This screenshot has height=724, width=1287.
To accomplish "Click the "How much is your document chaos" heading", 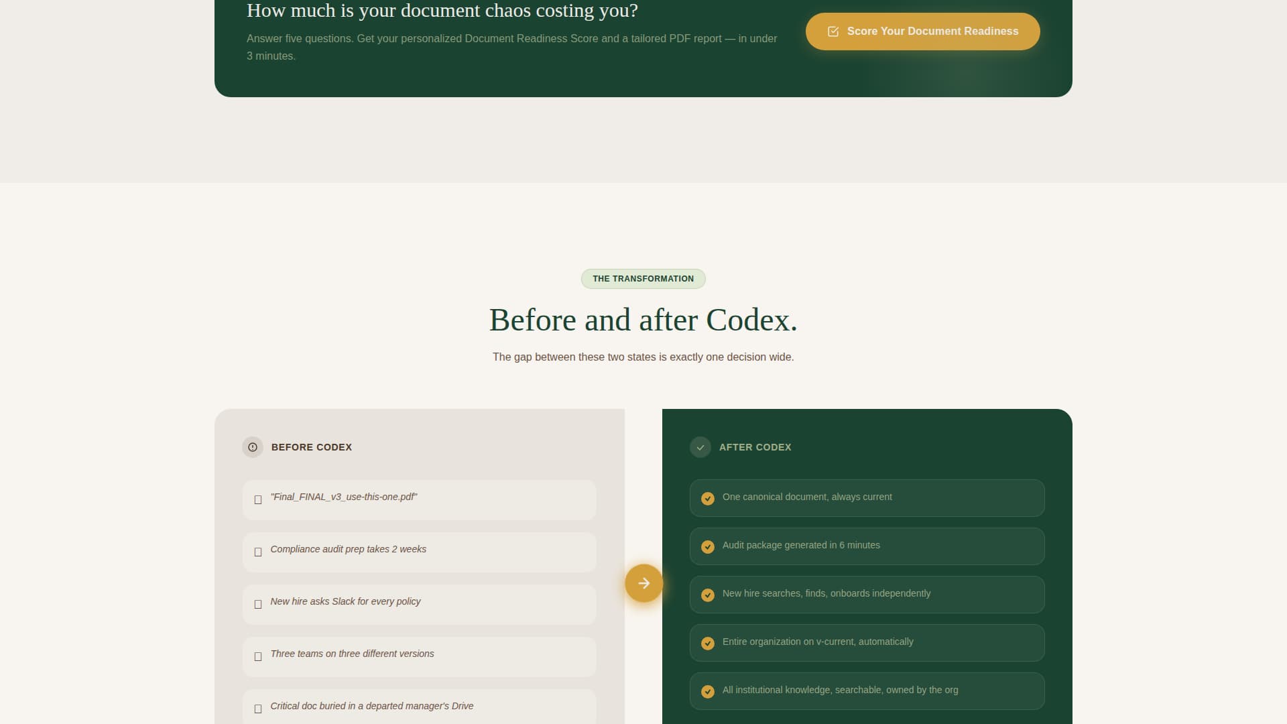I will tap(442, 11).
